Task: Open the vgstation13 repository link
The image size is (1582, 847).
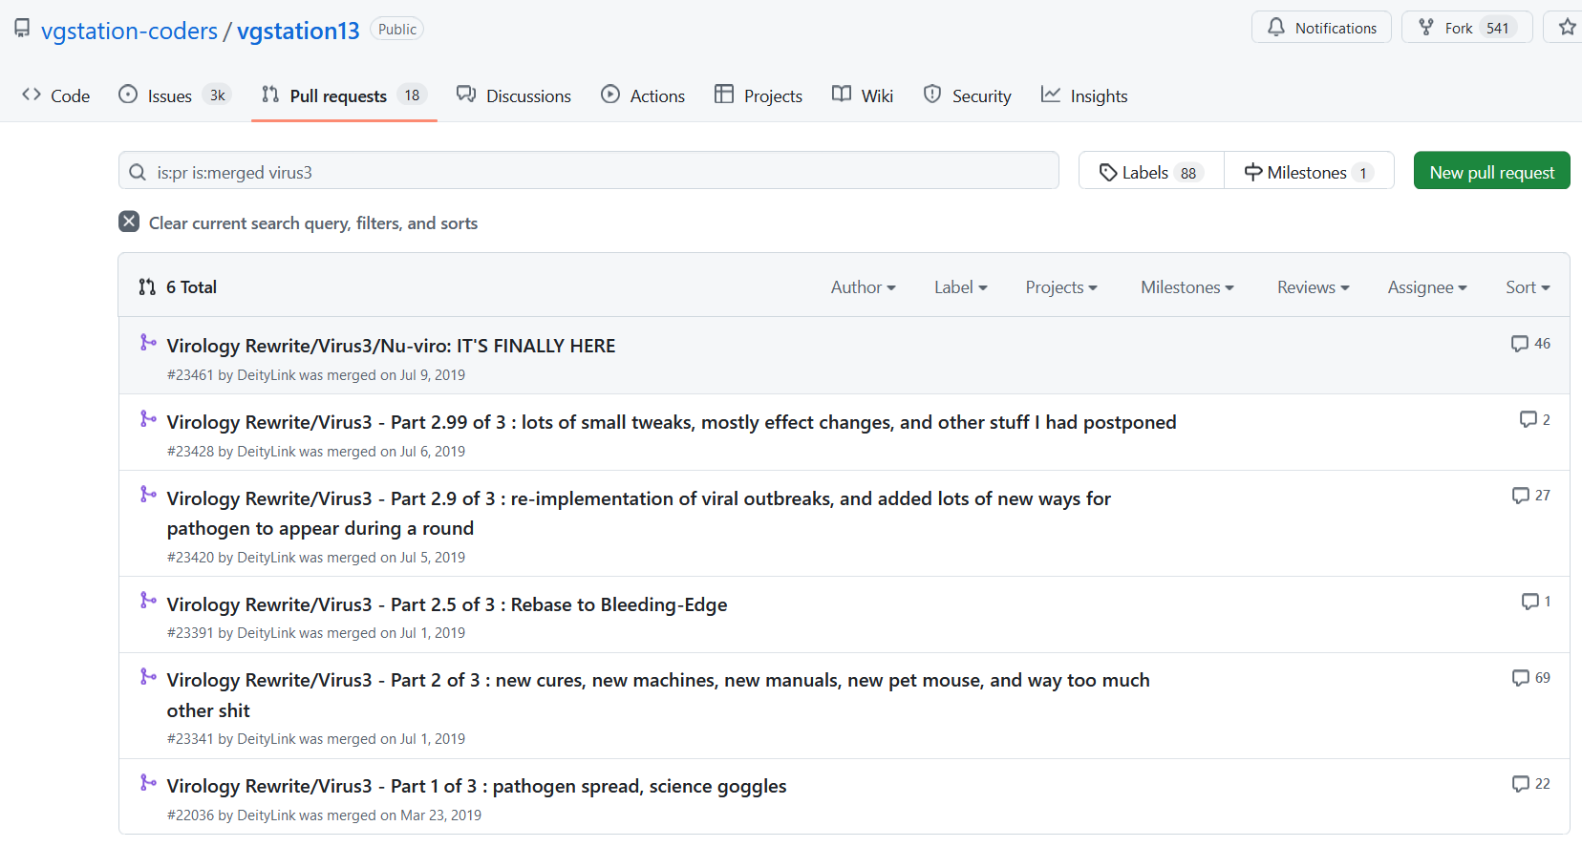Action: coord(298,31)
